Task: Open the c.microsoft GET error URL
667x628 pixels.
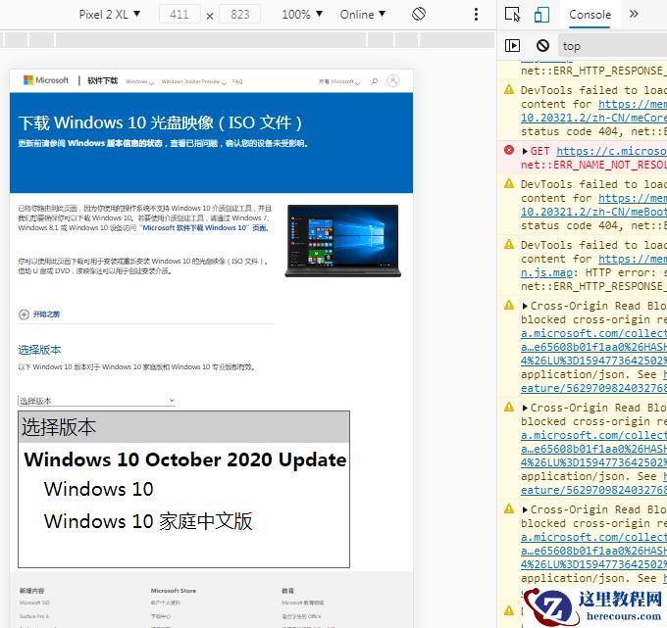Action: [x=611, y=151]
